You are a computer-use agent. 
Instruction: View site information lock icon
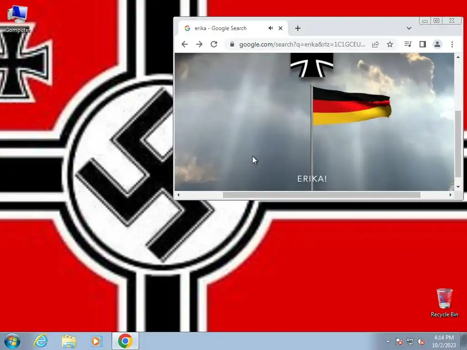click(232, 44)
